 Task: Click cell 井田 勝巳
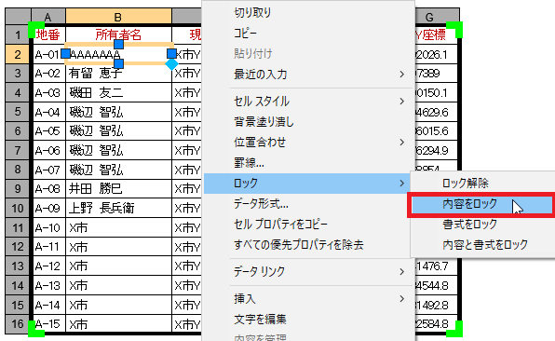(x=118, y=188)
